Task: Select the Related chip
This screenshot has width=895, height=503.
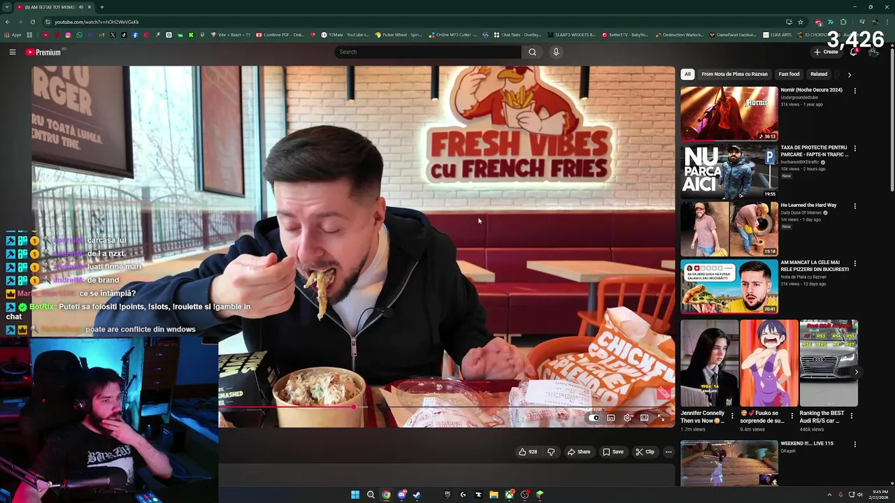Action: (x=819, y=74)
